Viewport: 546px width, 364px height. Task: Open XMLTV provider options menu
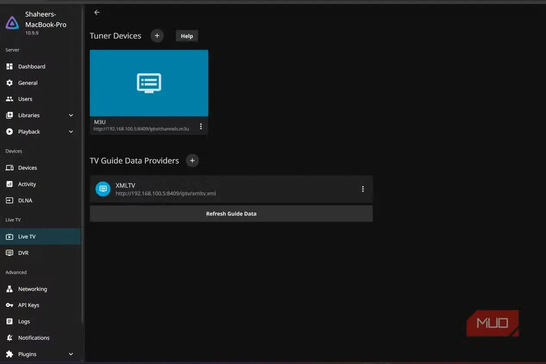(363, 189)
